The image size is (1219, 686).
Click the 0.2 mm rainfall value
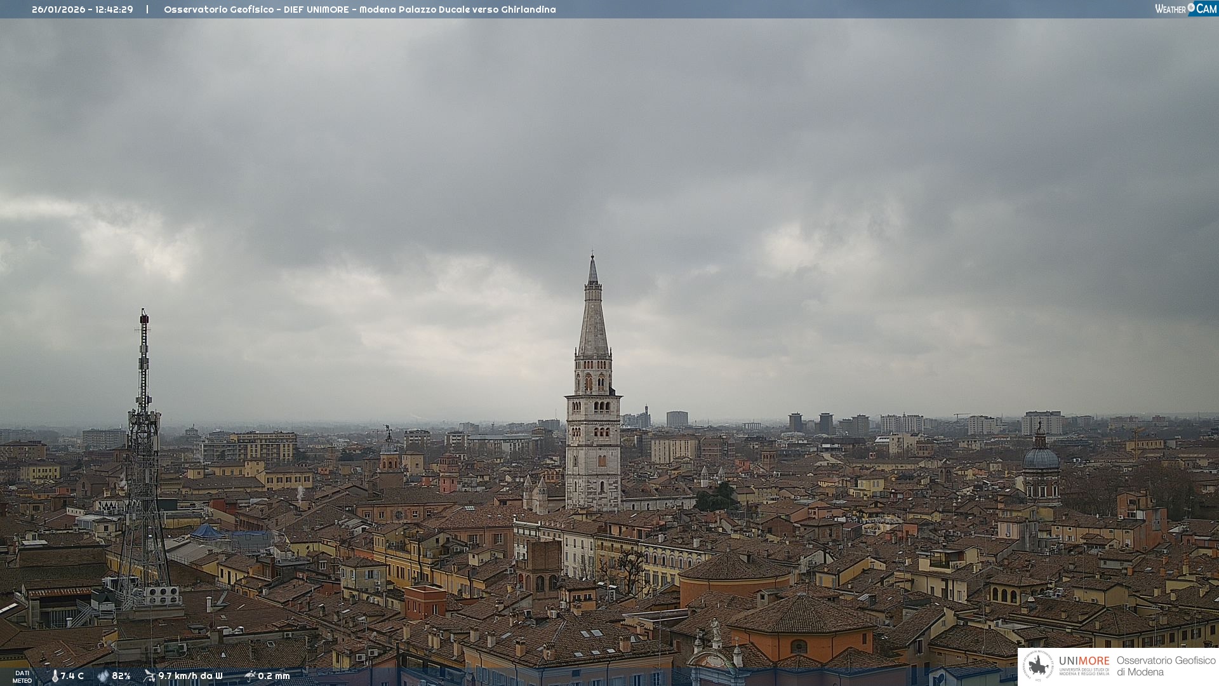click(274, 676)
